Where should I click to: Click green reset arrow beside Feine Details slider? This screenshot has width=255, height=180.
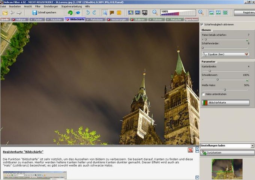pyautogui.click(x=247, y=40)
